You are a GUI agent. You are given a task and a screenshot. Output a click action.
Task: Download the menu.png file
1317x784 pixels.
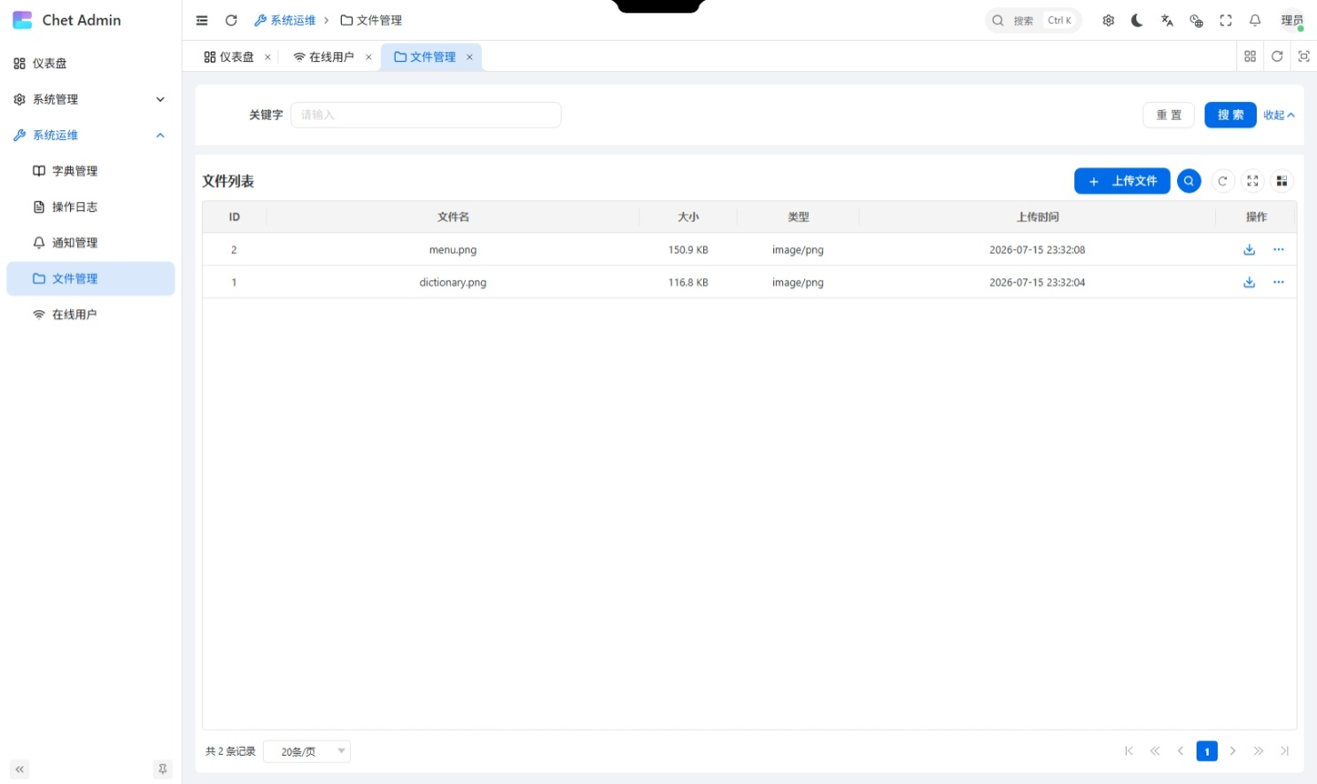pos(1249,250)
